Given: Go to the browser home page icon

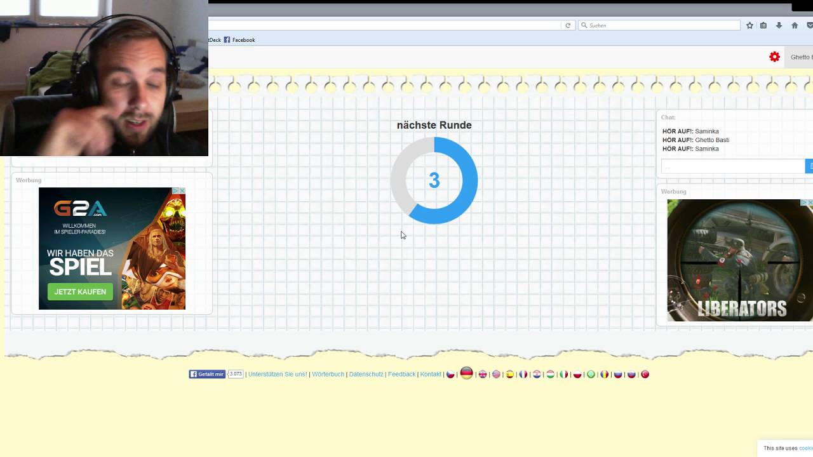Looking at the screenshot, I should [795, 25].
